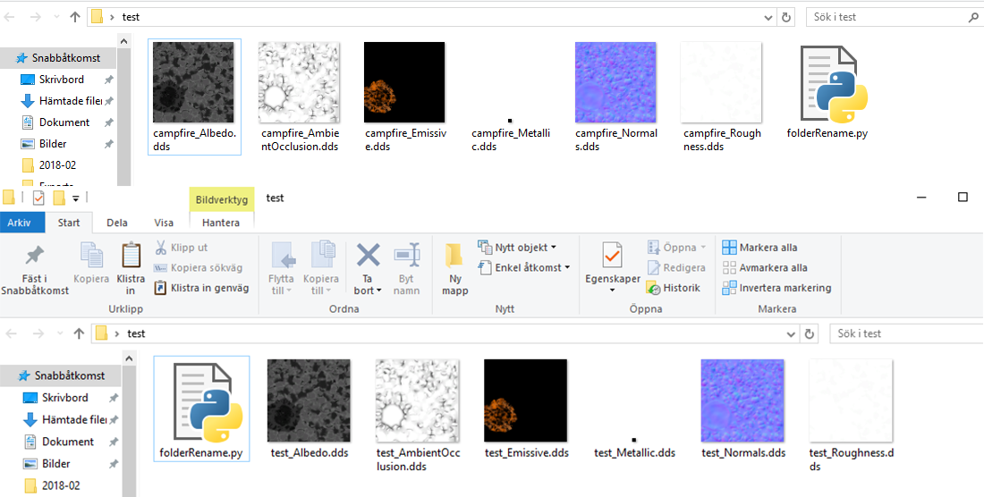
Task: Click the 'Ta bort' delete X icon
Action: point(368,255)
